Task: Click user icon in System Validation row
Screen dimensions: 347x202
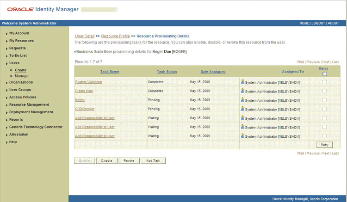Action: click(242, 82)
